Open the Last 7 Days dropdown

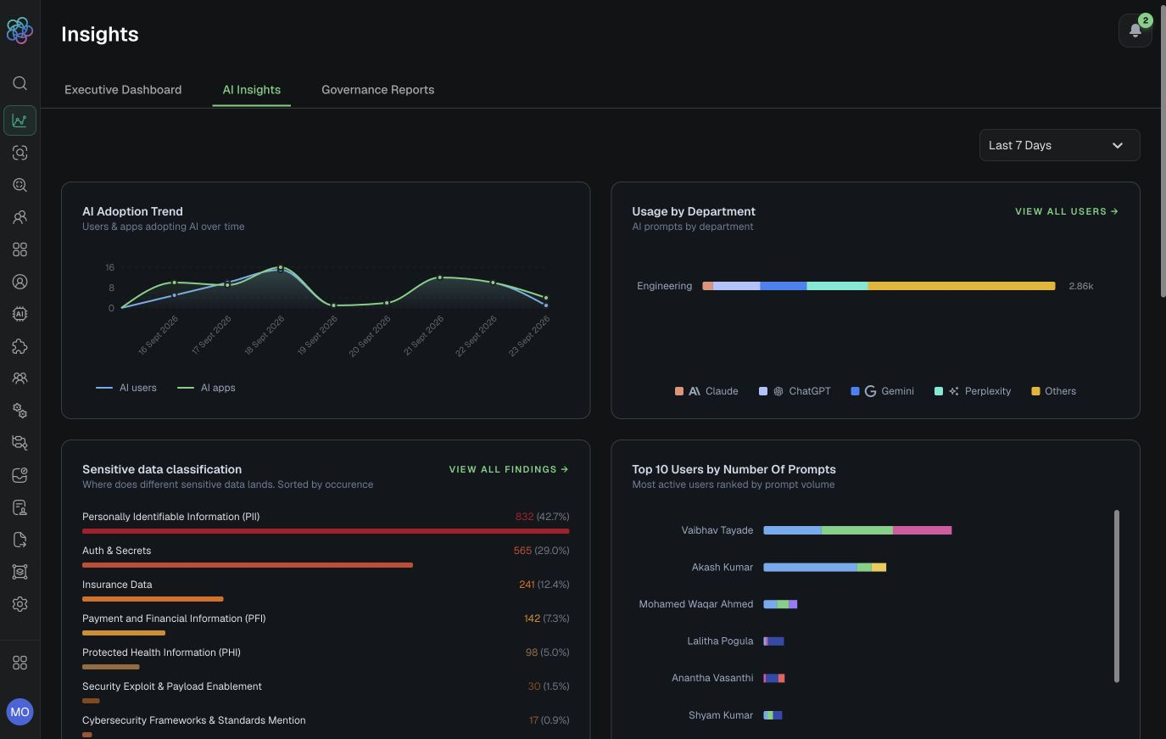[1059, 145]
